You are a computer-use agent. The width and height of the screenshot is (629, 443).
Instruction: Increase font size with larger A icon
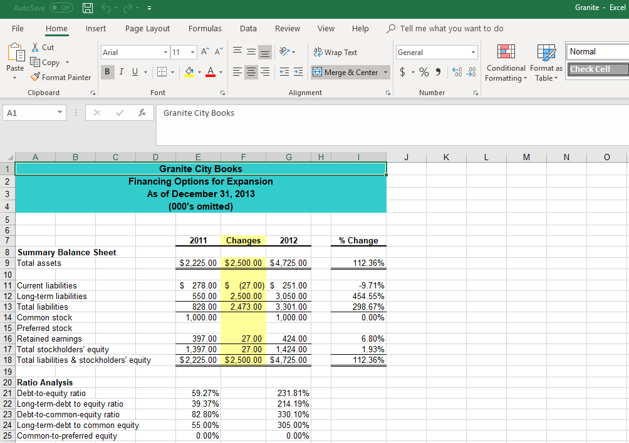point(205,52)
